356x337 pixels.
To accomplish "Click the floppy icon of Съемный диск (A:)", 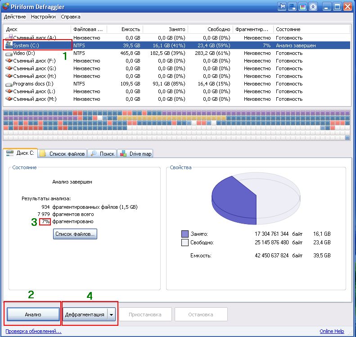I will [9, 37].
